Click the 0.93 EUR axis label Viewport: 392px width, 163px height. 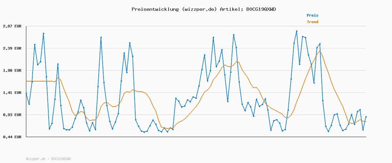12,115
